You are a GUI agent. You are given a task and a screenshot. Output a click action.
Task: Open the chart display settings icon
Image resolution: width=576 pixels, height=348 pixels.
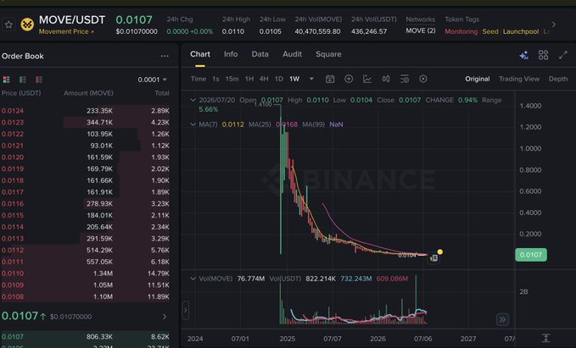click(405, 79)
